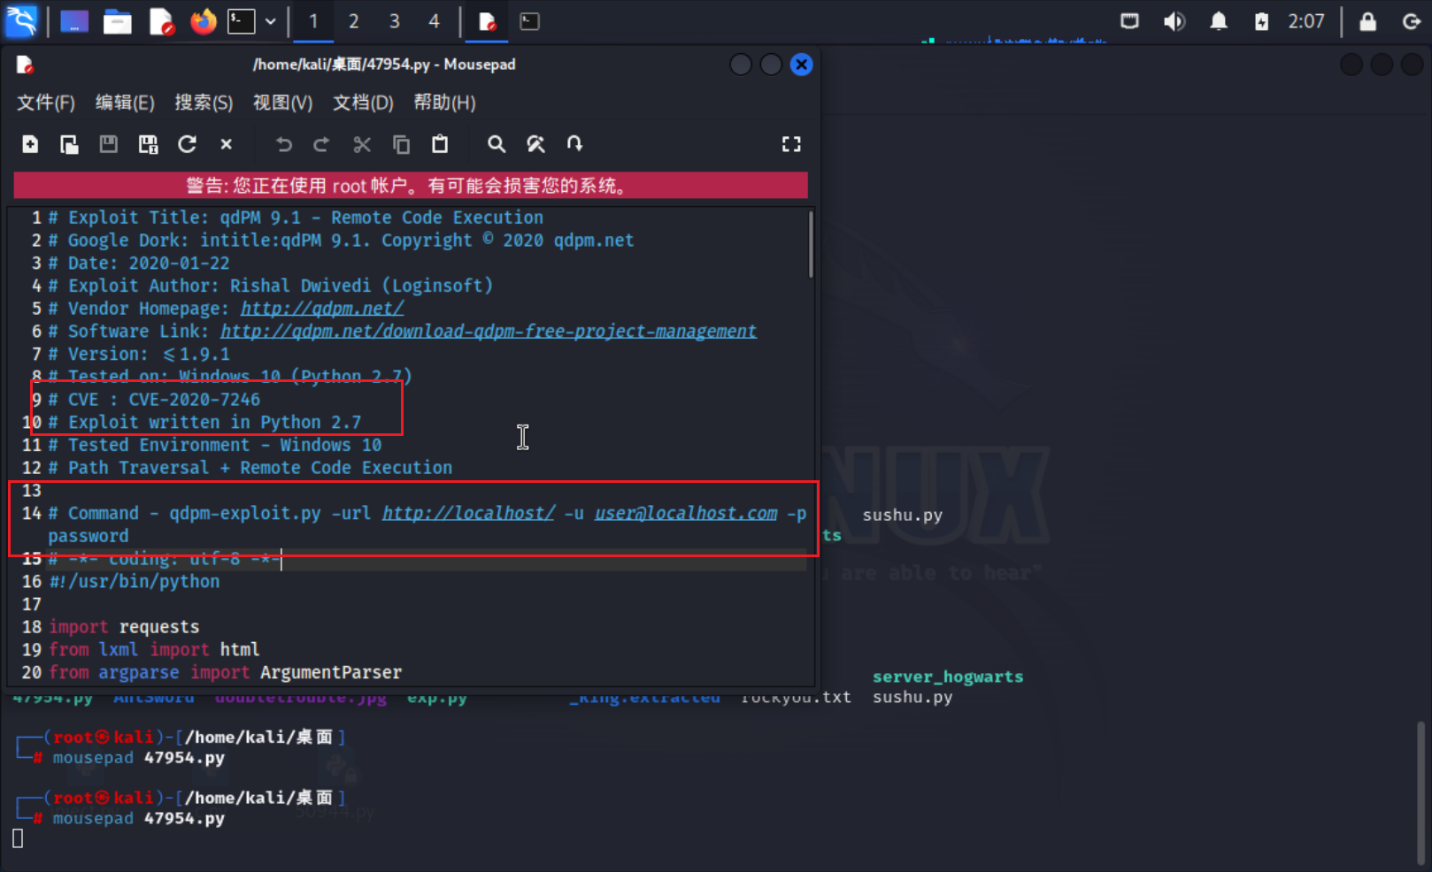Click the Save As toolbar icon

point(148,144)
